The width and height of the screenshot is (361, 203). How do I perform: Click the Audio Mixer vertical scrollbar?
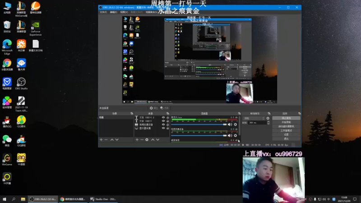[239, 126]
